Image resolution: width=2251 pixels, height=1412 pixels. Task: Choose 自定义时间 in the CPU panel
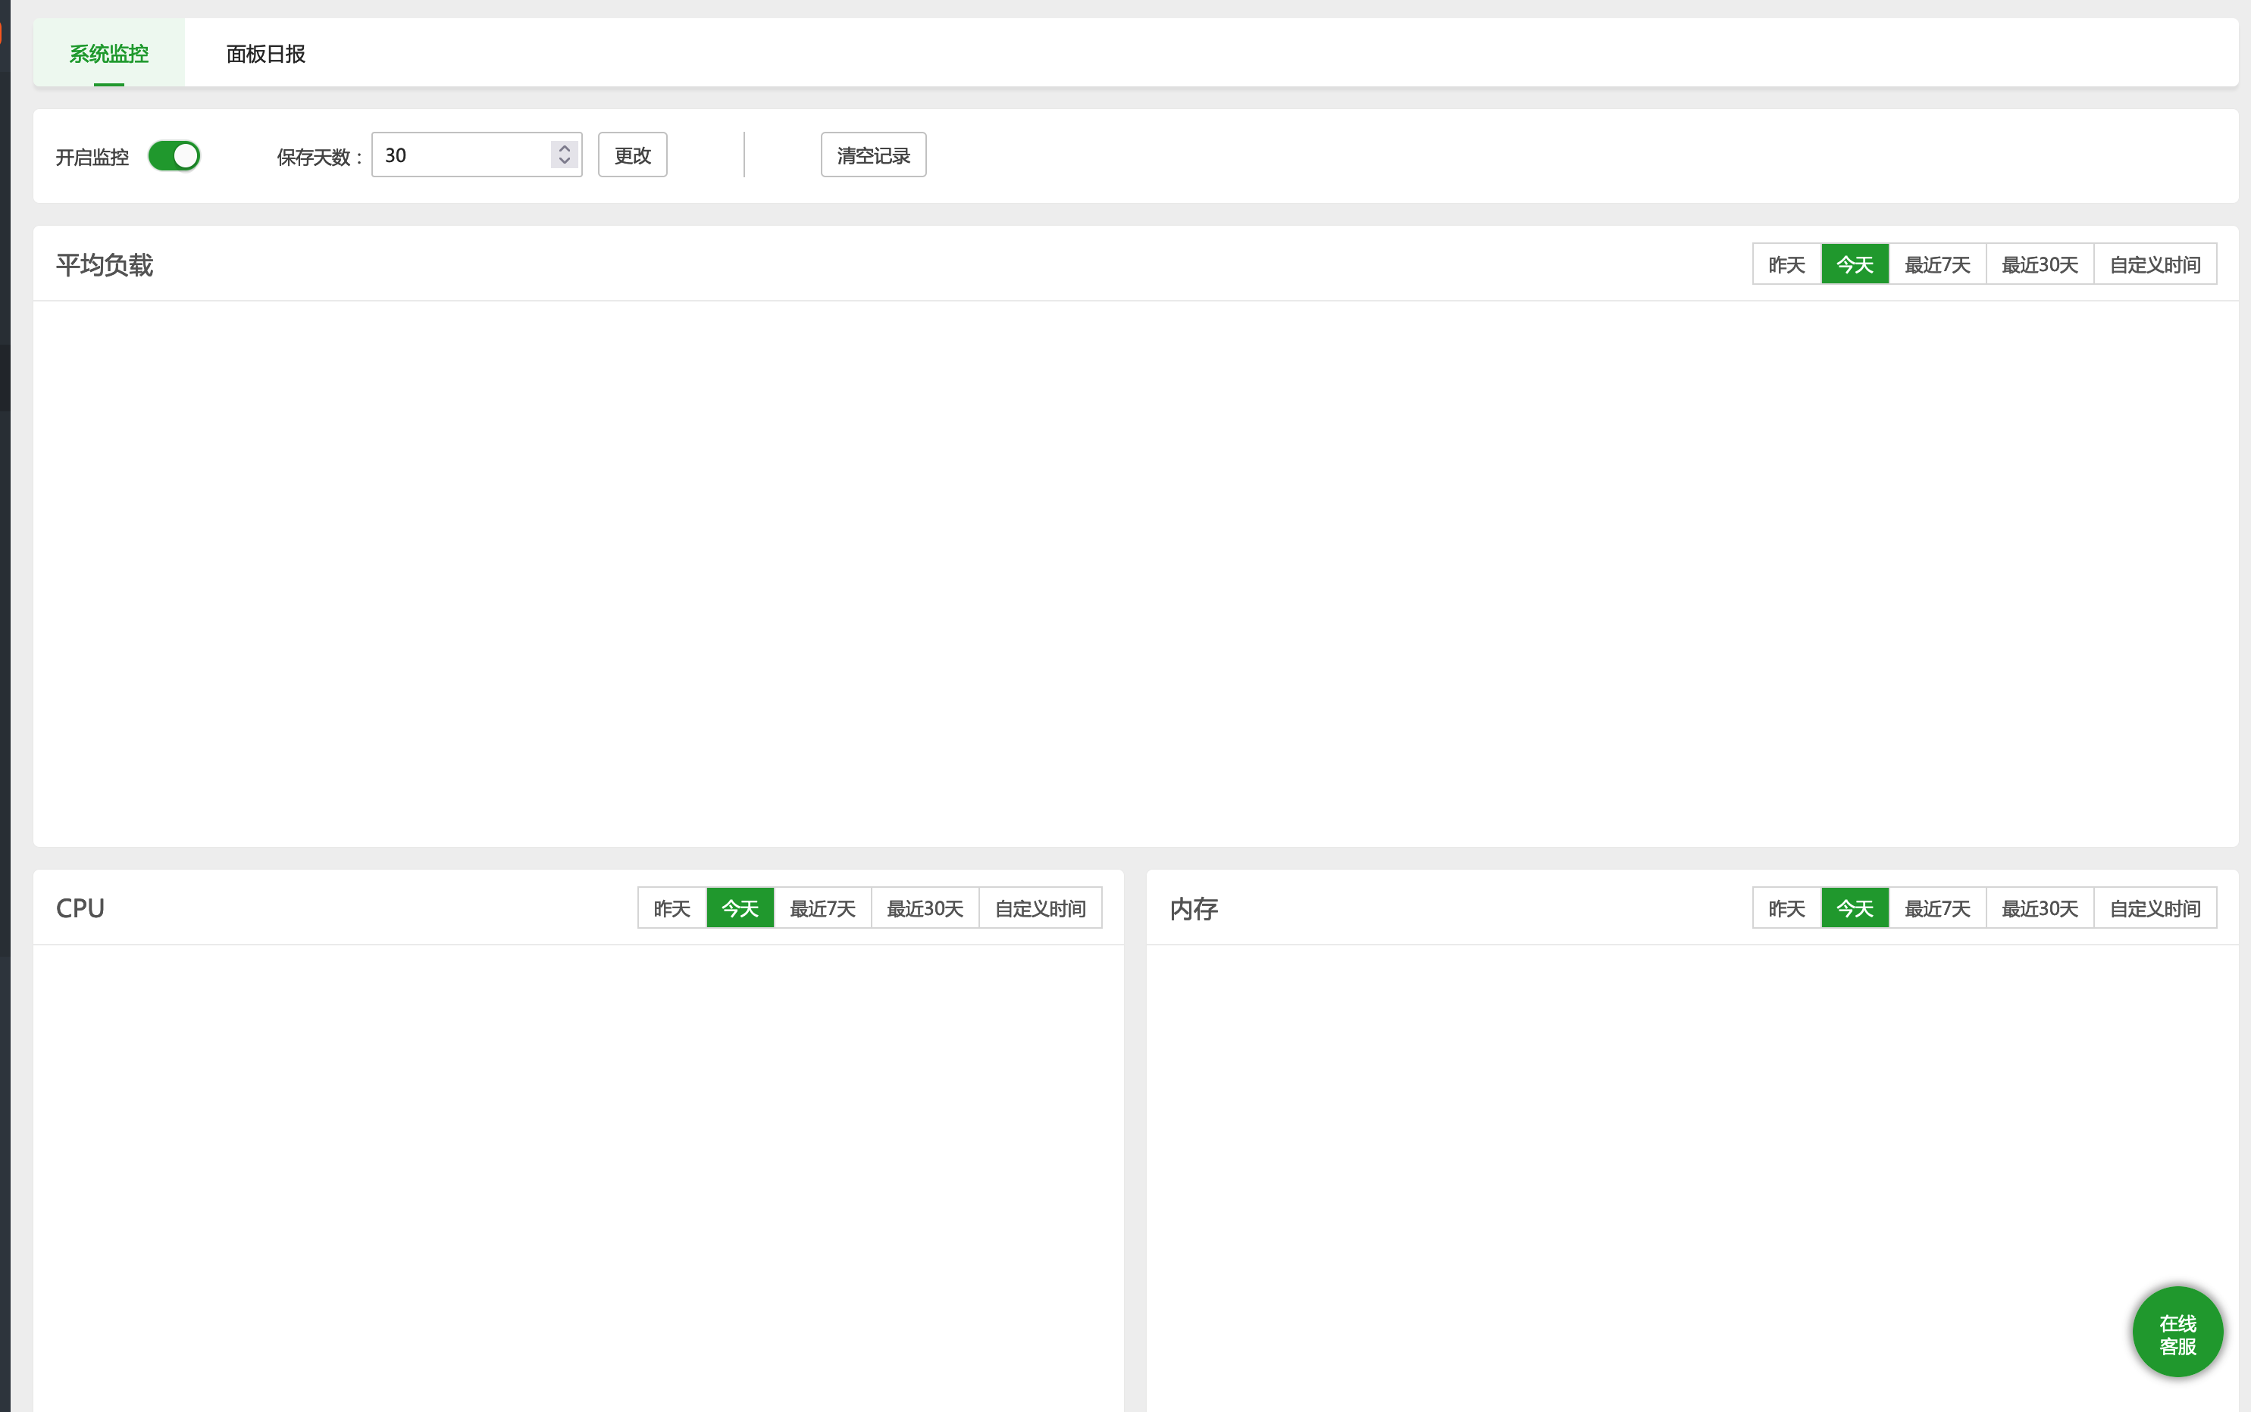1040,907
